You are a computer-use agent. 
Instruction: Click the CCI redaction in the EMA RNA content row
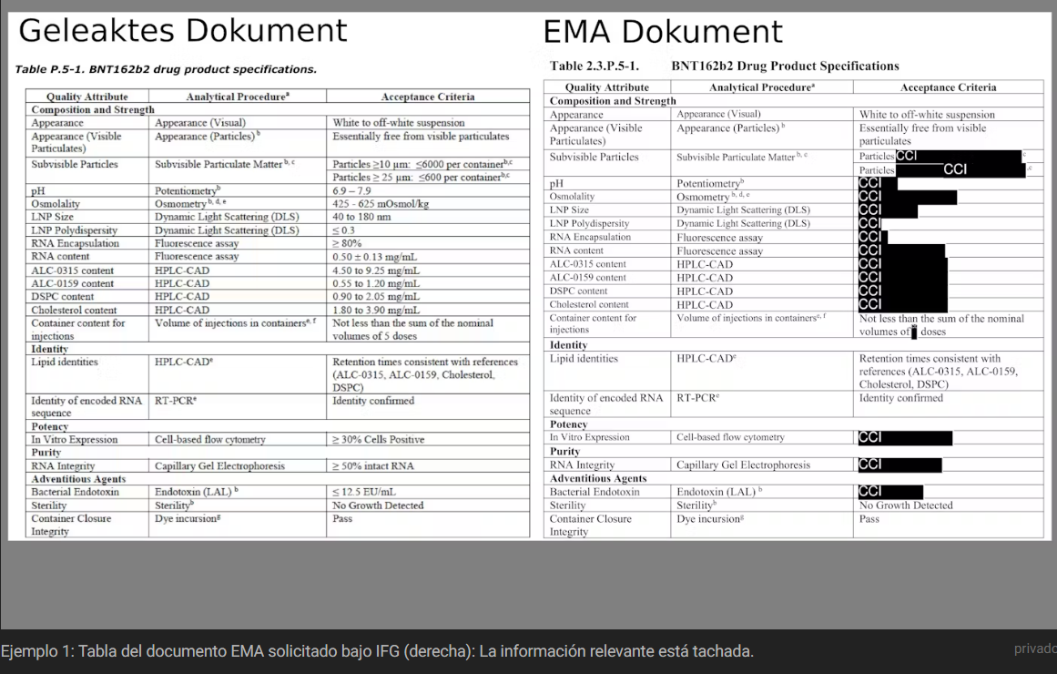pos(901,250)
